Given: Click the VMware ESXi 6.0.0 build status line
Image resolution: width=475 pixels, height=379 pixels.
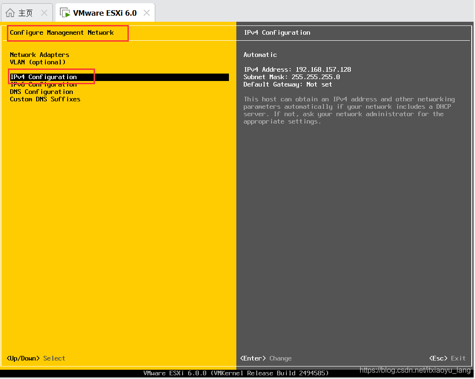Looking at the screenshot, I should pyautogui.click(x=236, y=373).
